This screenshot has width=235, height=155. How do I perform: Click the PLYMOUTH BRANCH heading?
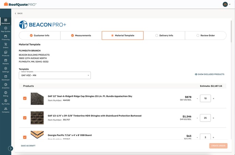(30, 51)
